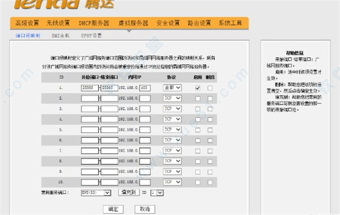340x215 pixels.
Task: Click end port field in row 6
Action: pyautogui.click(x=109, y=140)
